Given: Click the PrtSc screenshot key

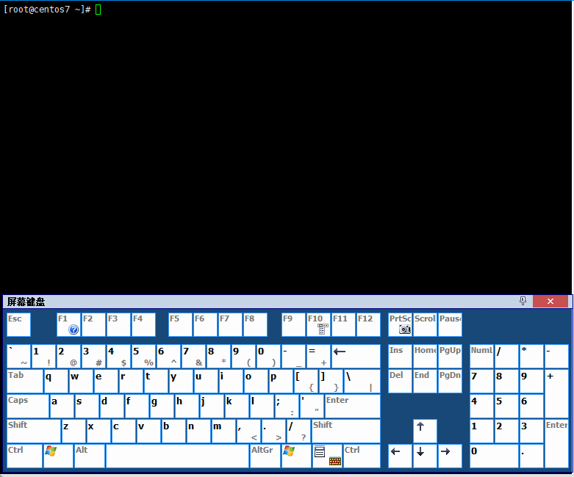Looking at the screenshot, I should (x=400, y=324).
